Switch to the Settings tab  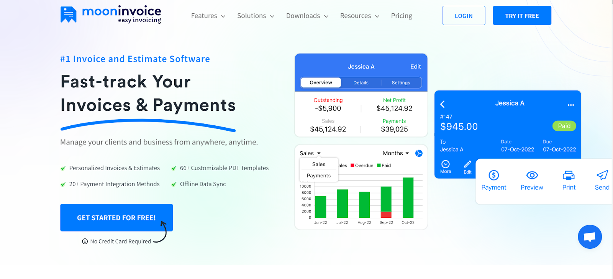coord(401,83)
